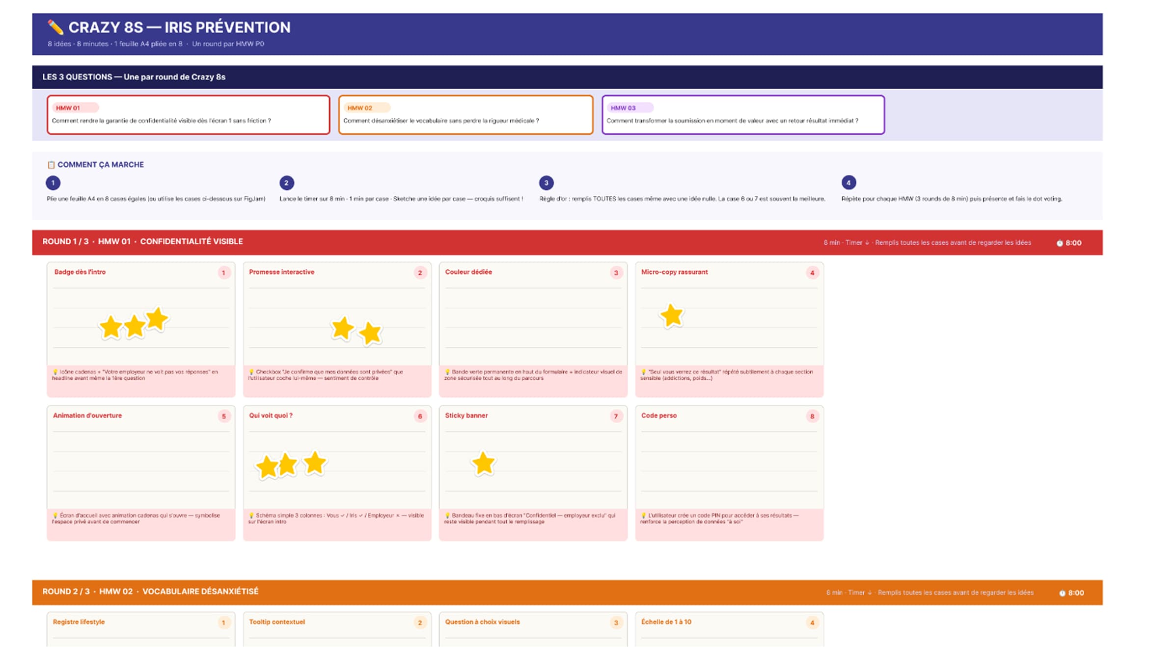Viewport: 1151px width, 647px height.
Task: Select the HMW 01 question card
Action: pyautogui.click(x=188, y=115)
